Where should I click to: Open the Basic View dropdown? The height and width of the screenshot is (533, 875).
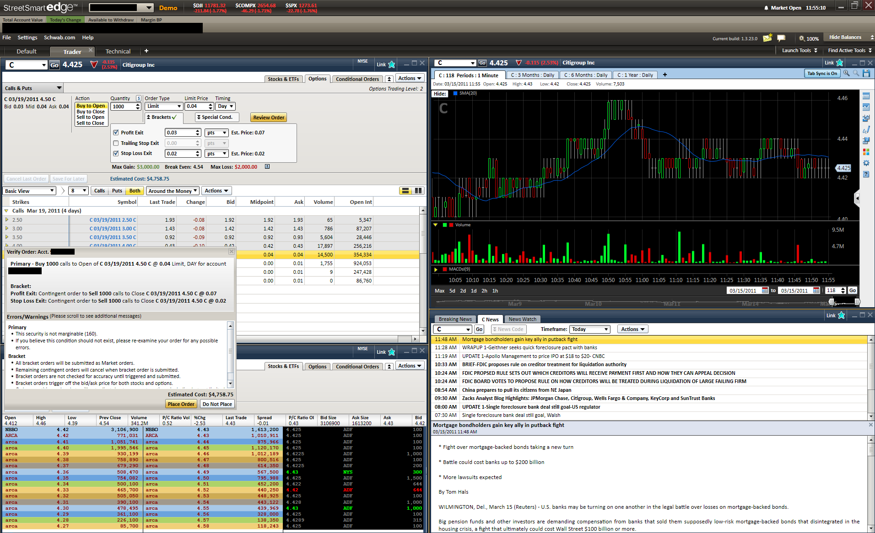click(x=30, y=191)
